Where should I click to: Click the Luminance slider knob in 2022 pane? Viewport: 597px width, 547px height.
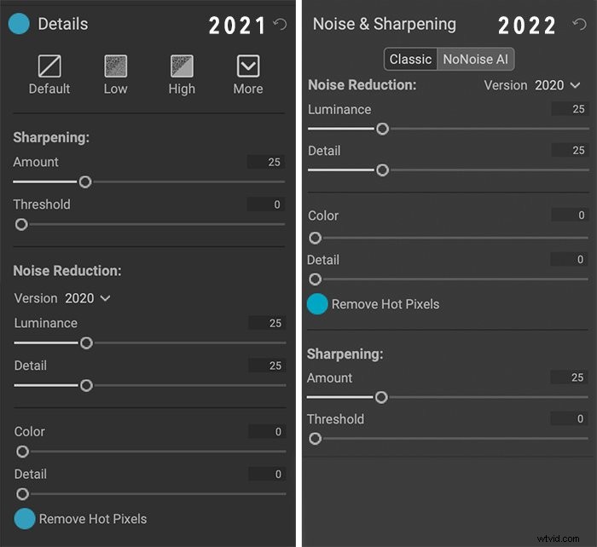pyautogui.click(x=382, y=129)
